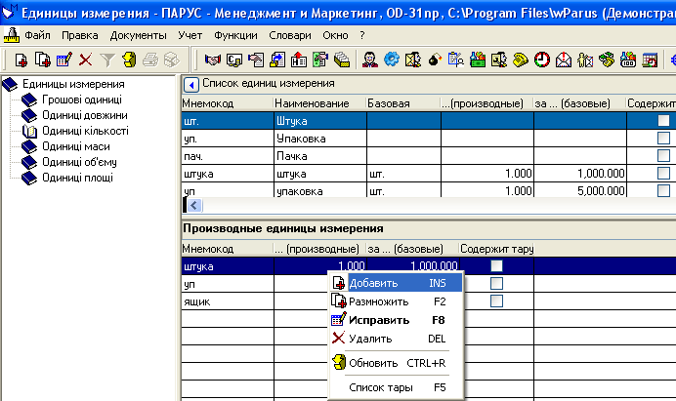Toggle the checkbox in upper штука шт. row
This screenshot has height=401, width=676.
click(663, 173)
